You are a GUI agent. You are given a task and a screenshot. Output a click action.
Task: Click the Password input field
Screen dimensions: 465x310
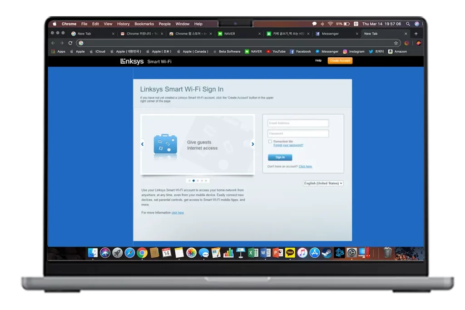298,133
